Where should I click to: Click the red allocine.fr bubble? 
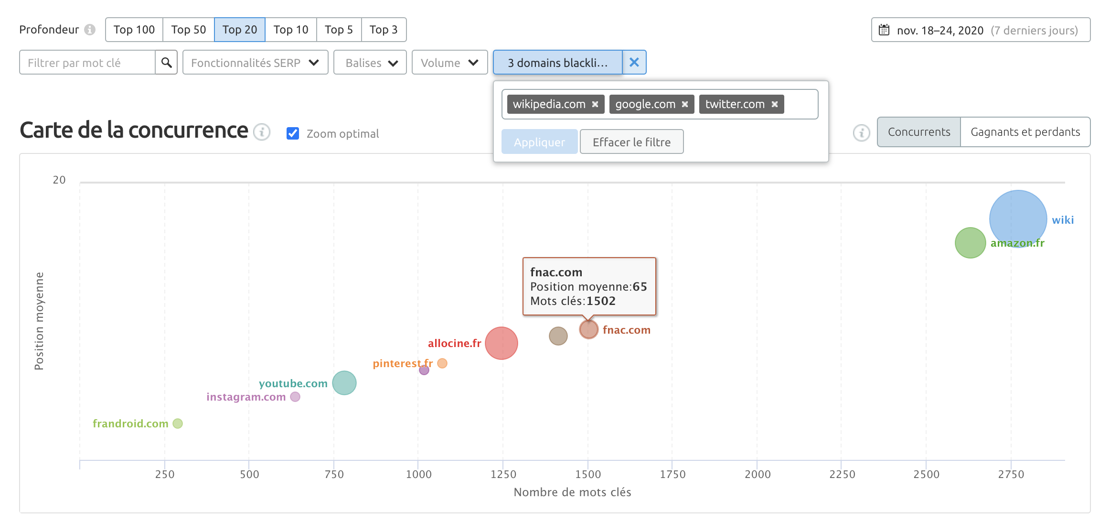tap(501, 343)
